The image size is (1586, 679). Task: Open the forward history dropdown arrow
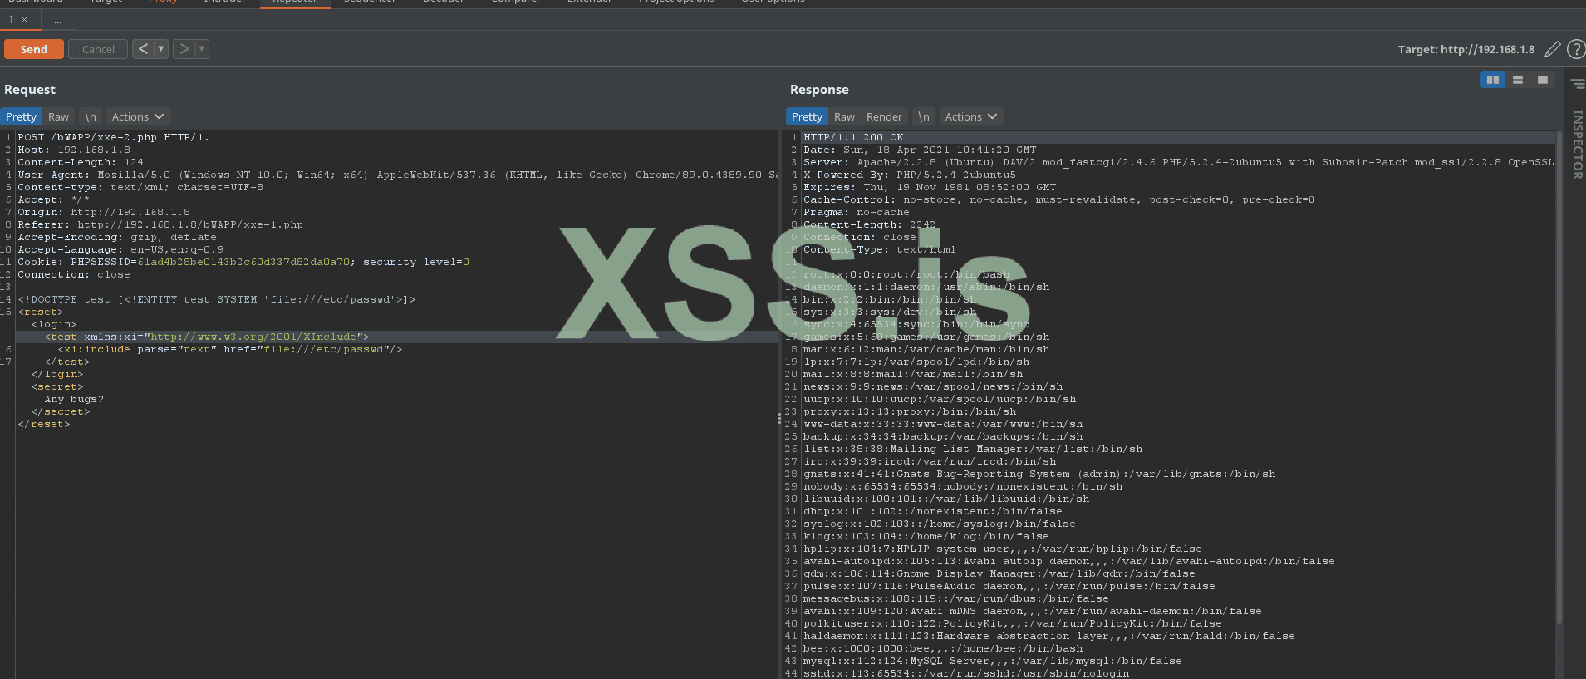click(x=202, y=49)
